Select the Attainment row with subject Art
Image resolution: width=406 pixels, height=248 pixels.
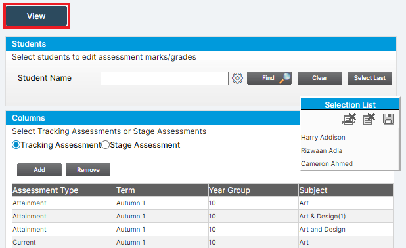tap(202, 203)
